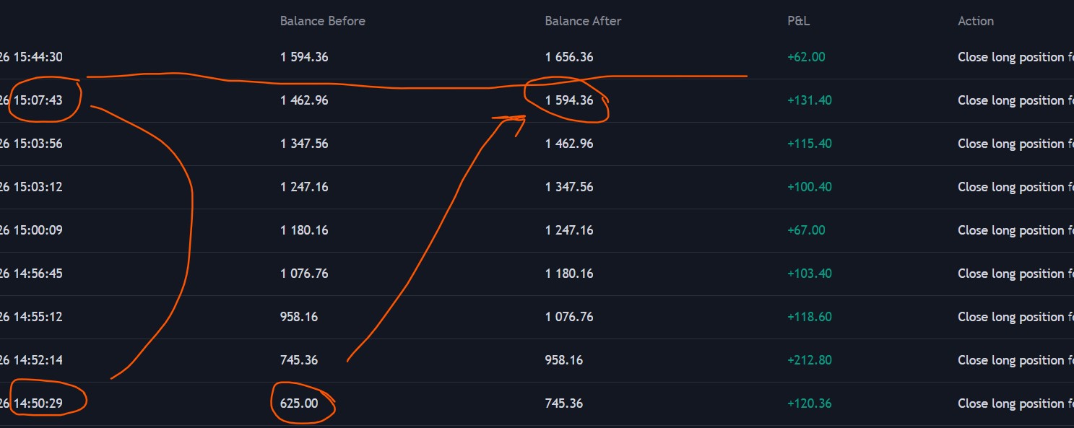This screenshot has height=428, width=1074.
Task: Click the +62.00 P&L value
Action: (805, 57)
